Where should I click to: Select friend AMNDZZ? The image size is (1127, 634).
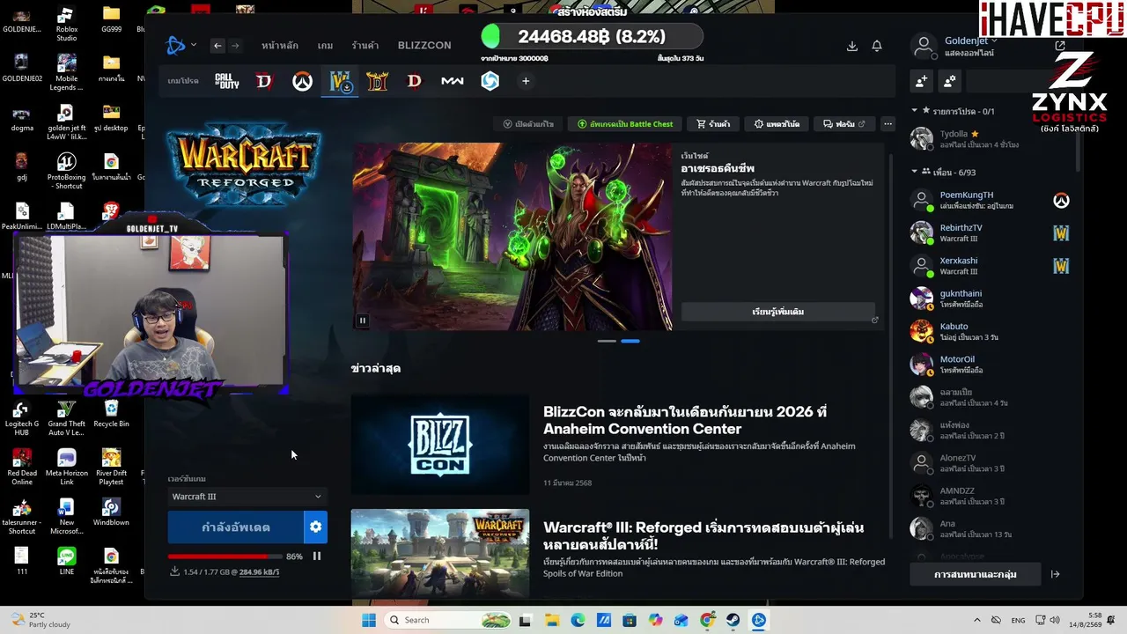(991, 496)
